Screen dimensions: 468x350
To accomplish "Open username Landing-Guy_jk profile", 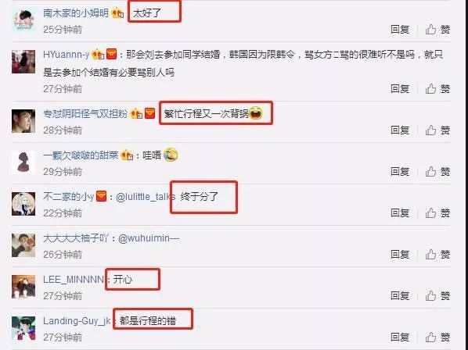I will (77, 321).
